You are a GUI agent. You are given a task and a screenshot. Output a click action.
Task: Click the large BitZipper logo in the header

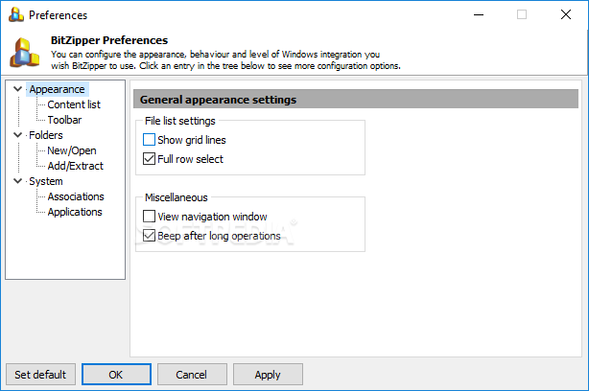click(x=25, y=53)
